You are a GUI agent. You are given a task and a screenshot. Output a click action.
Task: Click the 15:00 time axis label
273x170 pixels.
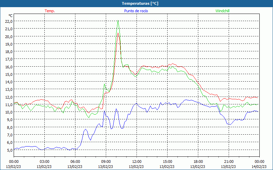tap(167, 162)
